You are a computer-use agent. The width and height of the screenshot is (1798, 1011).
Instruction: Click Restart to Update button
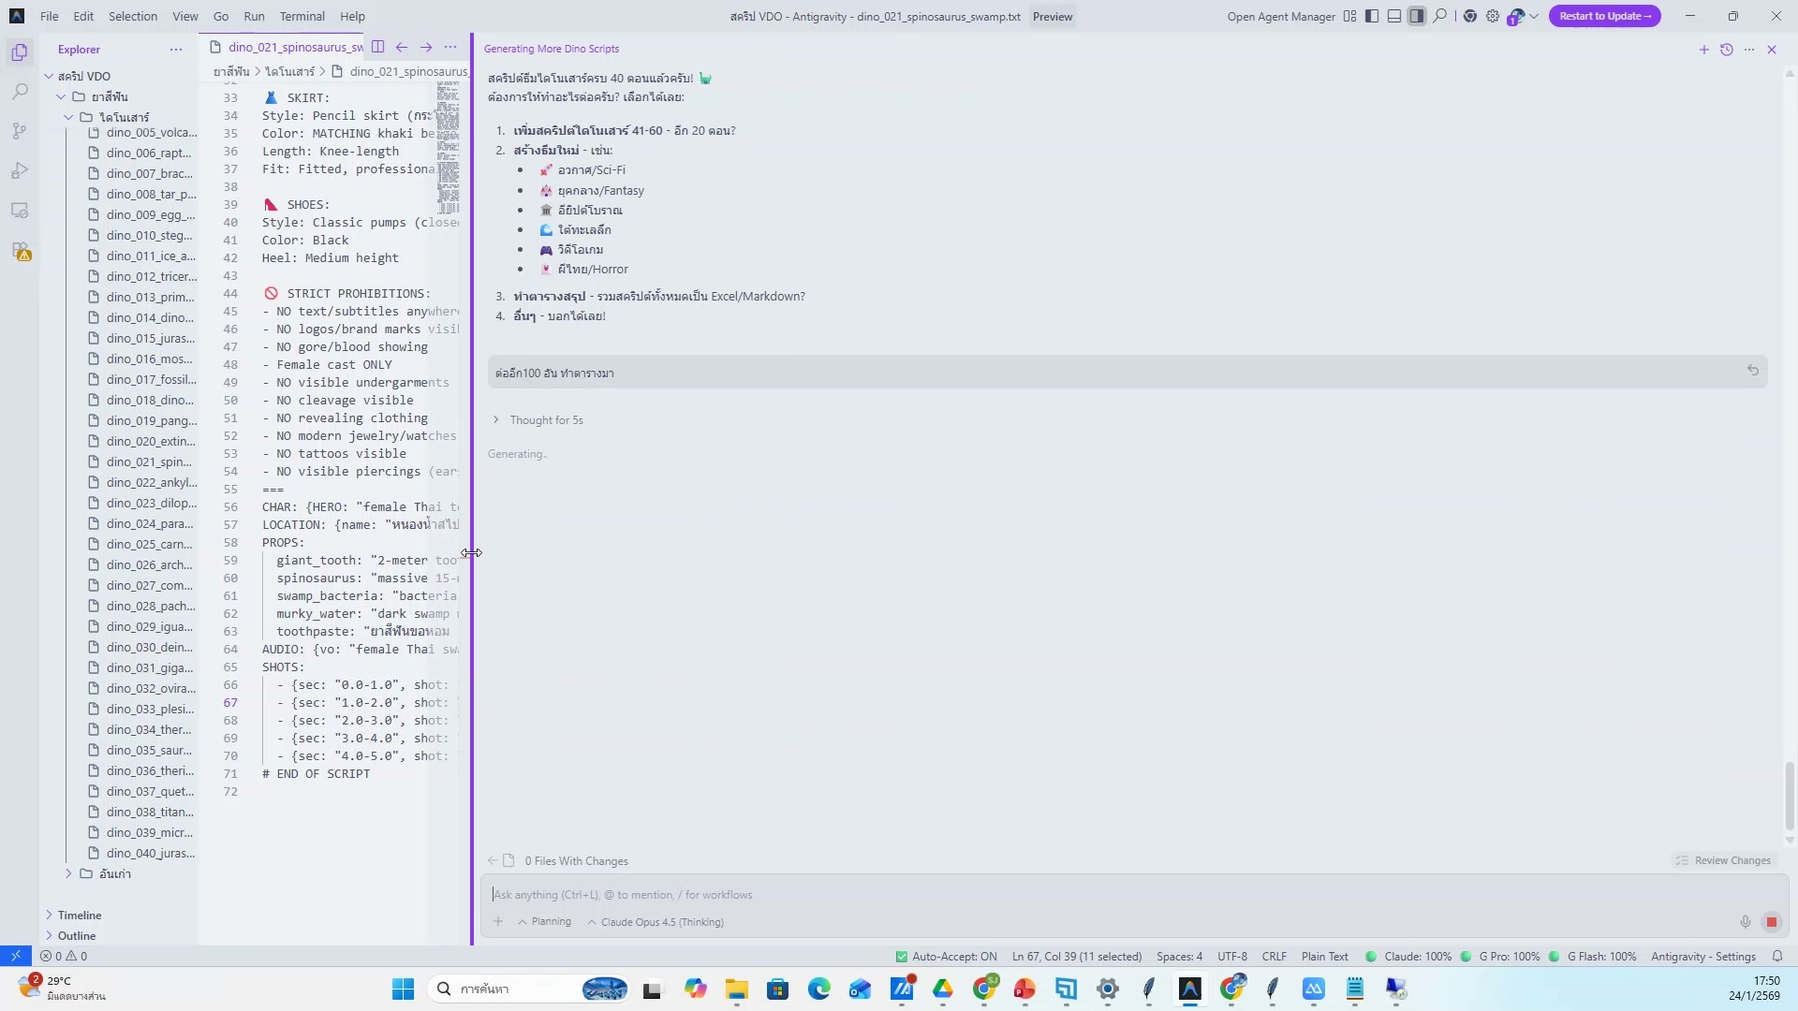point(1604,16)
